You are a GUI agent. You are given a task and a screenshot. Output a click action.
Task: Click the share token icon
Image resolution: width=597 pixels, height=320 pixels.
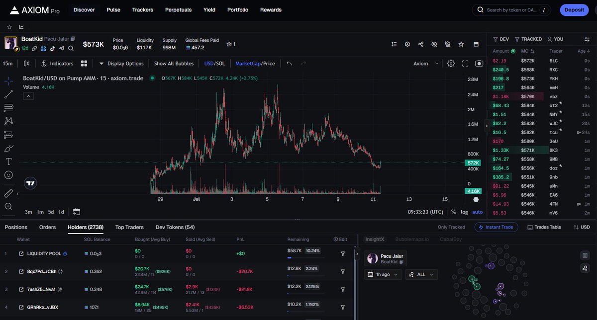tap(421, 44)
